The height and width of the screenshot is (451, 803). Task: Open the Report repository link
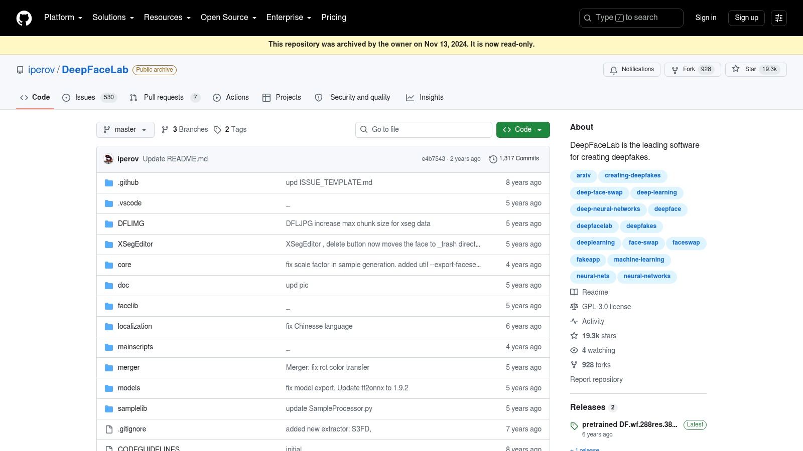pos(596,380)
